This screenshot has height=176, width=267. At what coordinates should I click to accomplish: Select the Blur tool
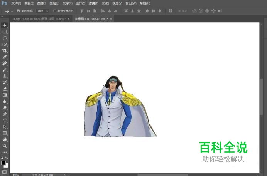4,101
